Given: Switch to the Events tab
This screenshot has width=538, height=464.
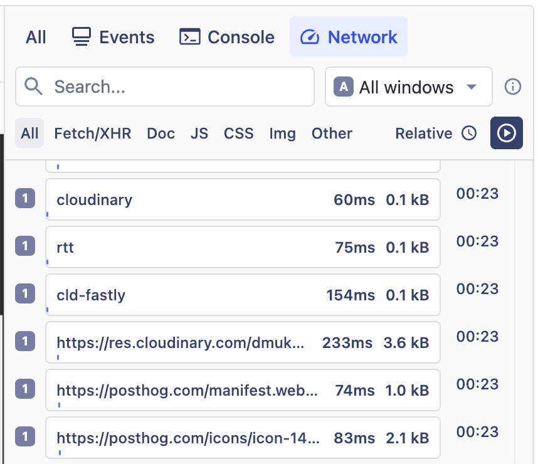Looking at the screenshot, I should coord(113,37).
